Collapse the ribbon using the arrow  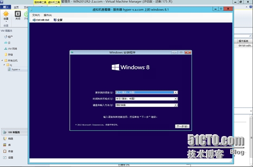click(247, 7)
